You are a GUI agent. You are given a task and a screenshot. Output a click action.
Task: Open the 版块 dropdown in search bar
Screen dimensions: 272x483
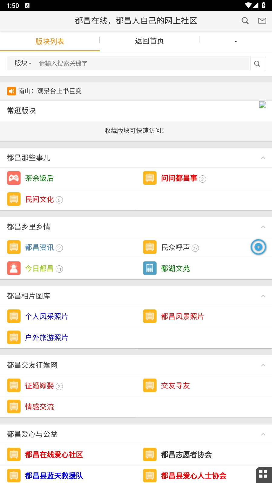pos(23,63)
